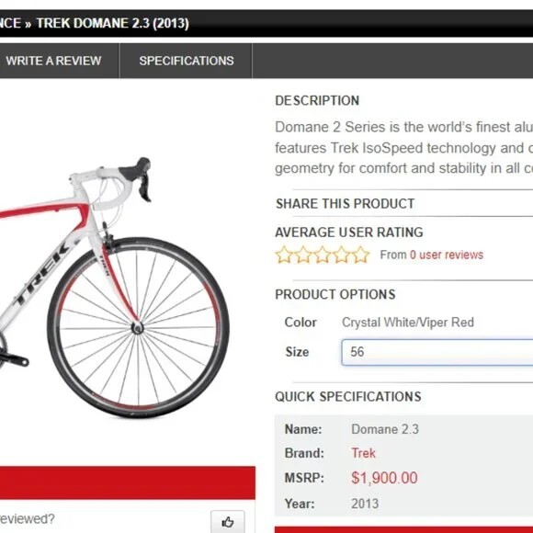Click the Crystal White/Viper Red color option
533x533 pixels.
(x=408, y=323)
